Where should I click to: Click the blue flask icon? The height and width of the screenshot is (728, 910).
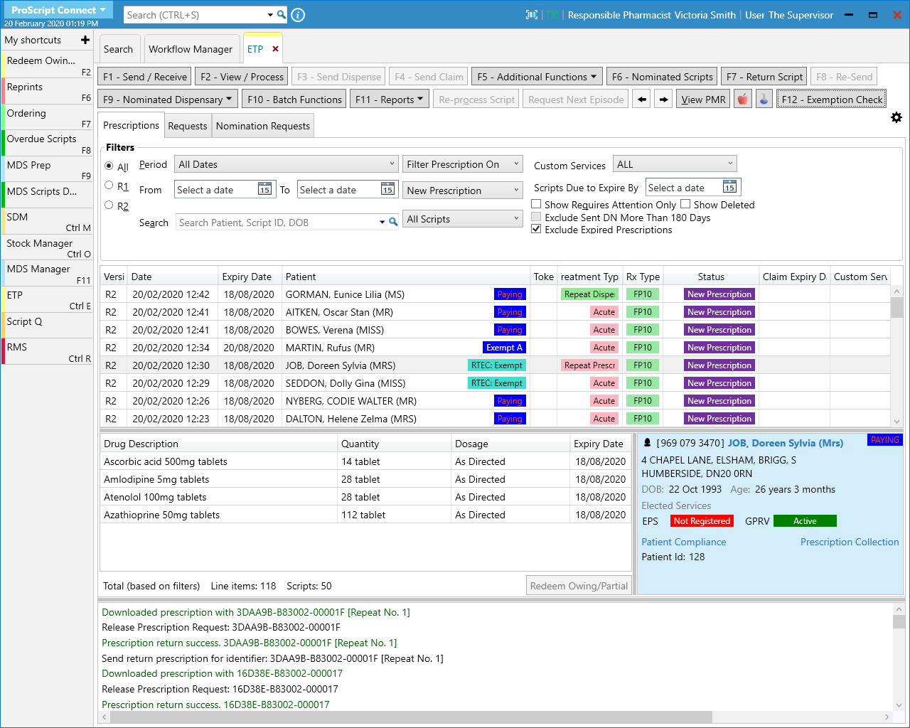click(764, 100)
